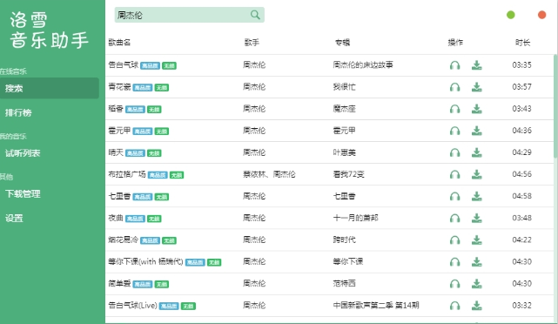Image resolution: width=558 pixels, height=324 pixels.
Task: Click the 高品质 tag on 青花瓷
Action: click(x=143, y=88)
